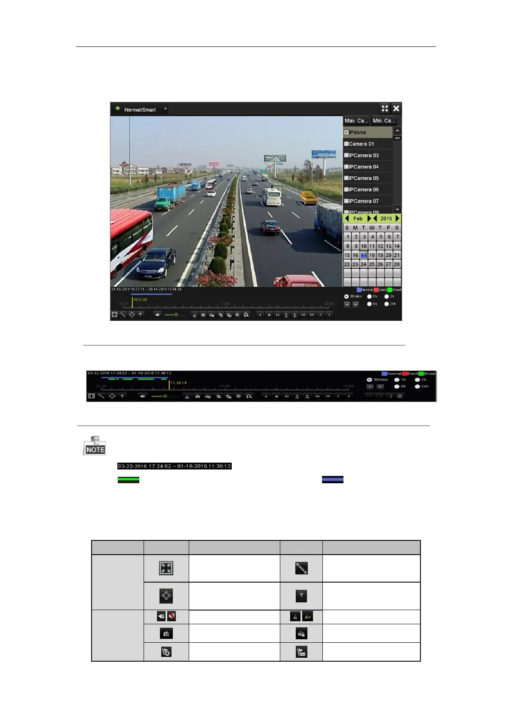Check the IPCamera 05 checkbox
Viewport: 512px width, 724px height.
pos(346,178)
